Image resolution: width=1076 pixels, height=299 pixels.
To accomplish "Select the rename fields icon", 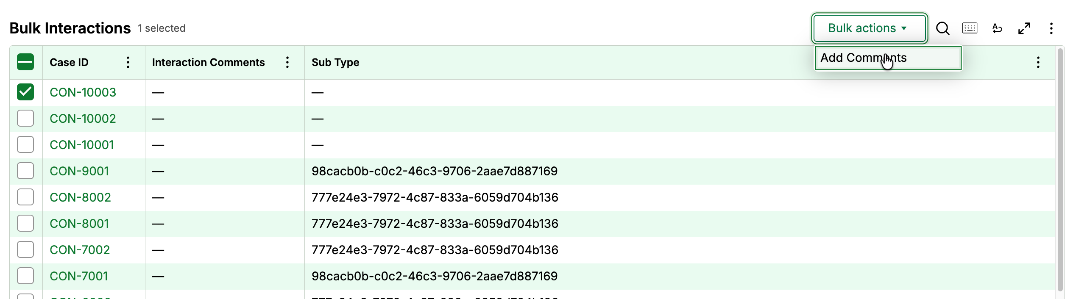I will coord(997,28).
